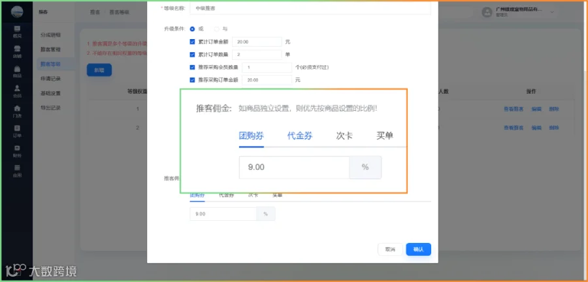
Task: Open the 应用 apps sidebar icon
Action: point(17,171)
